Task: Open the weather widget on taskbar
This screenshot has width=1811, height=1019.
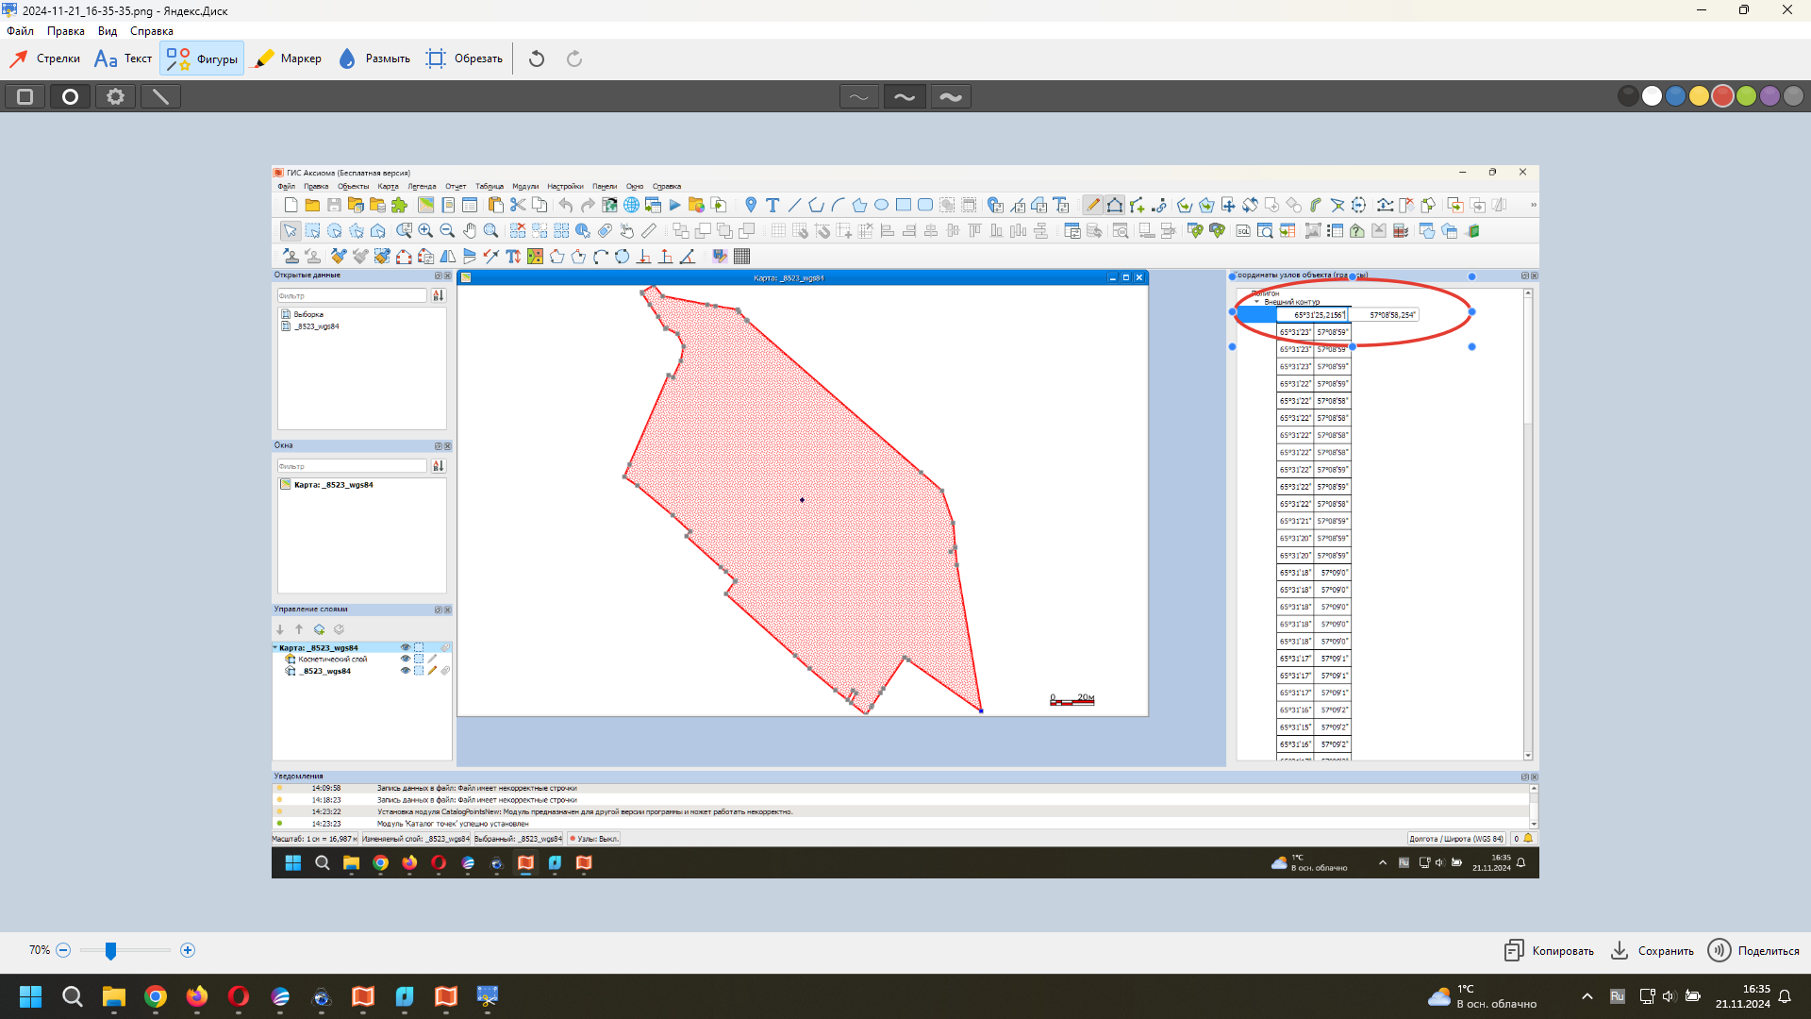Action: point(1482,996)
